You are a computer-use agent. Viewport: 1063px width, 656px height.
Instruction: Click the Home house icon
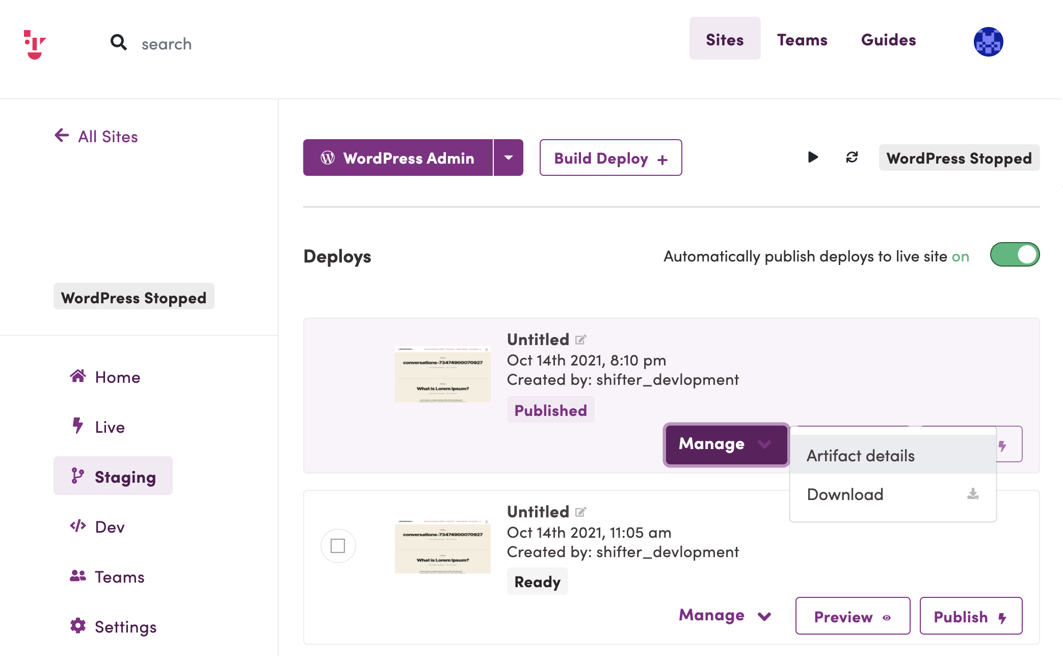77,376
